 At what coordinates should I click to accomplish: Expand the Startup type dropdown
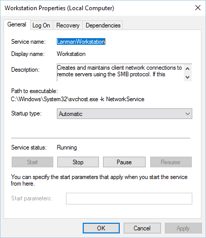124,114
